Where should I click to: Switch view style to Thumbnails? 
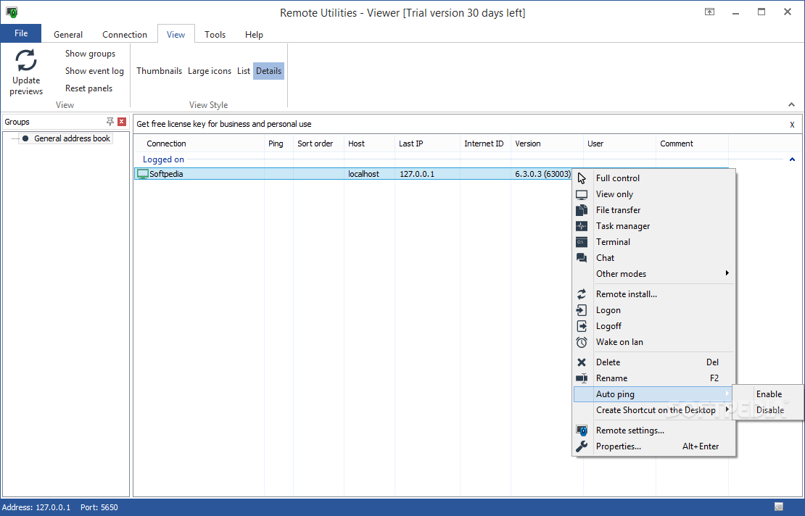click(x=159, y=71)
